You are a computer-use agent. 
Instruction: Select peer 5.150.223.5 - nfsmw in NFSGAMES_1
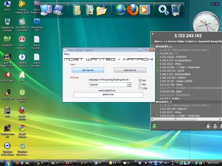(171, 64)
